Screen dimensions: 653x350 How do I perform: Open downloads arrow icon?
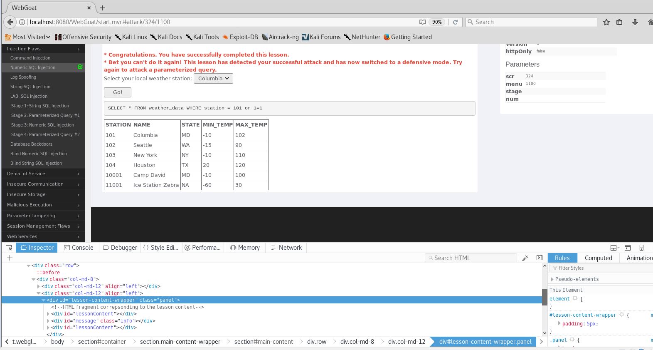click(x=635, y=22)
